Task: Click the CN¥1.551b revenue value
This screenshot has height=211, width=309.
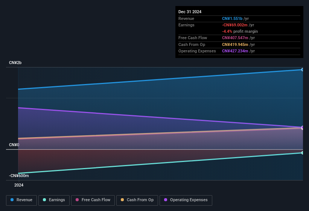Action: [x=232, y=18]
